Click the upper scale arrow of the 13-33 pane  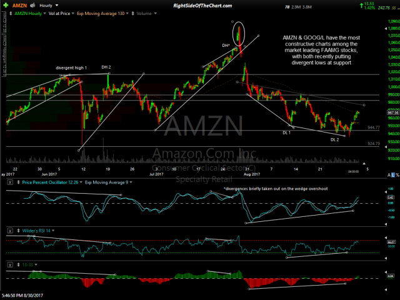point(386,272)
